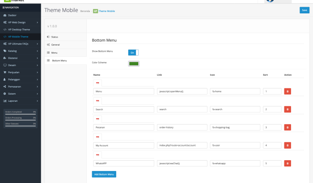Viewport: 313px width, 183px height.
Task: Select the language flag tab above My Account name
Action: 97,137
